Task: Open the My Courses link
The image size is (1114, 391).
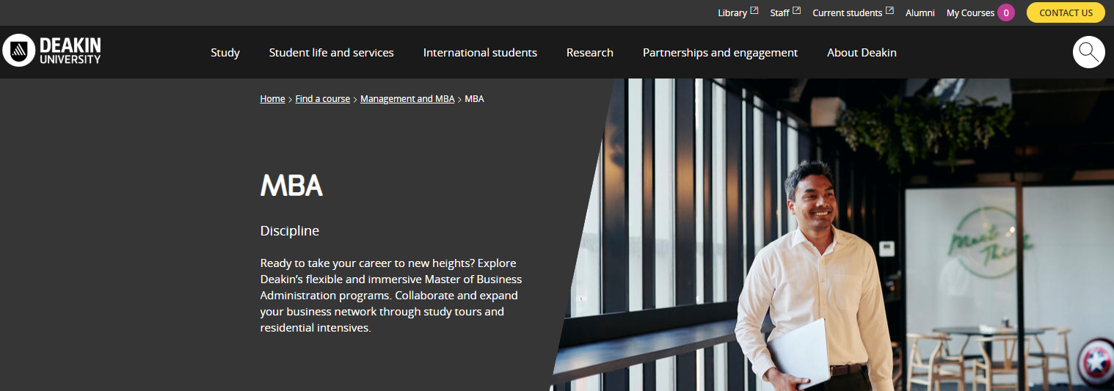Action: 970,13
